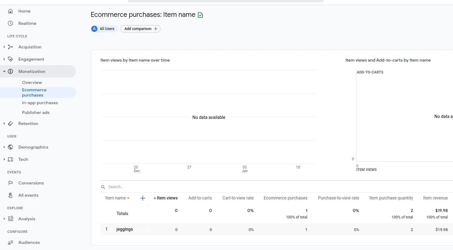
Task: Sort by Add-to-carts column header
Action: coord(200,198)
